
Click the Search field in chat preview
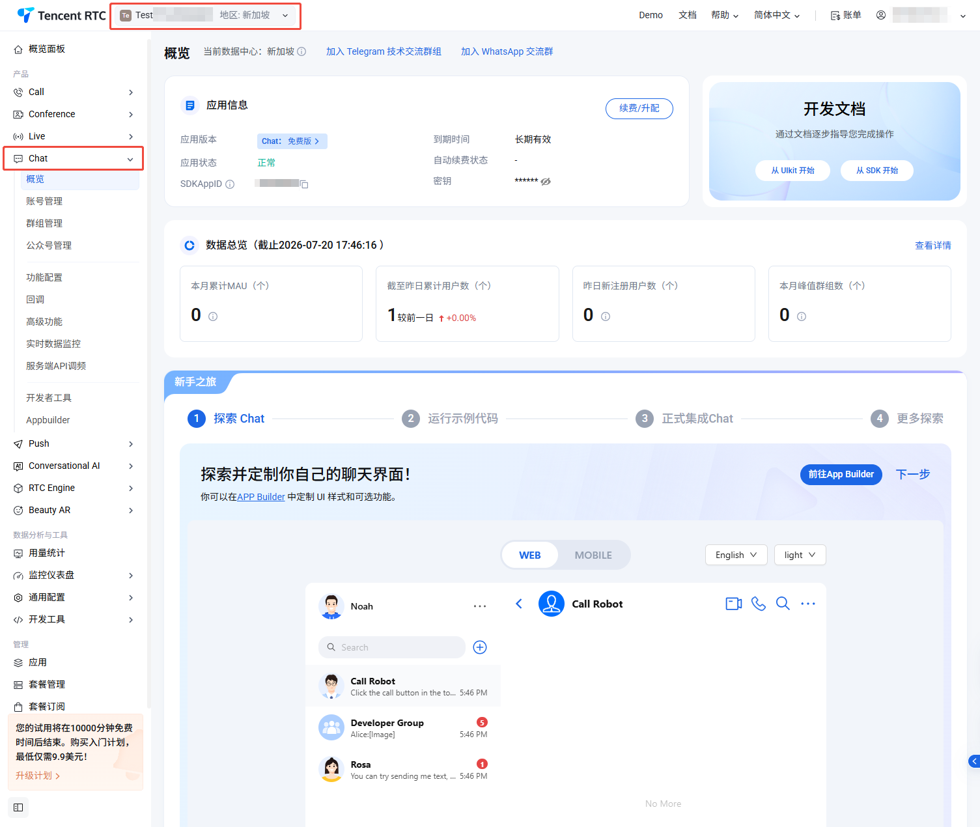(392, 647)
